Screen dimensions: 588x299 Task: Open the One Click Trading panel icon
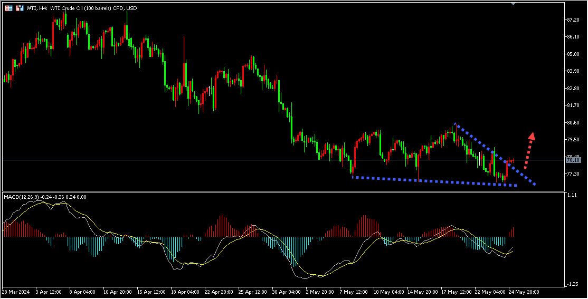click(20, 8)
